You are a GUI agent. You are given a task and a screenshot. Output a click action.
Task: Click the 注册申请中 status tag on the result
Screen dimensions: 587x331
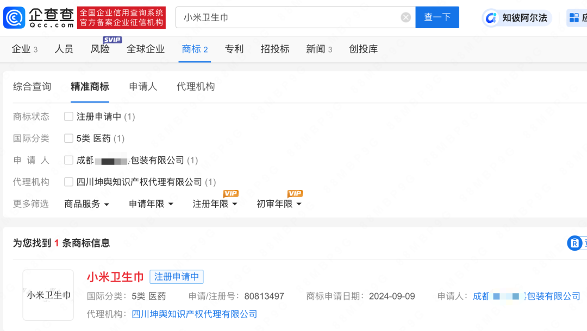[x=176, y=277]
